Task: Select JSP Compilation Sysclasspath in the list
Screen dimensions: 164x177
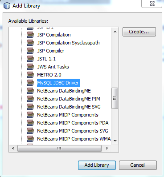Action: click(68, 43)
